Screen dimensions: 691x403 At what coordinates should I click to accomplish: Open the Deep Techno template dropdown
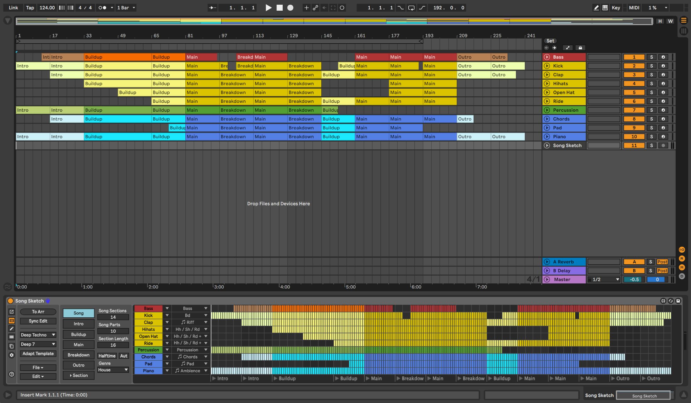[x=38, y=335]
